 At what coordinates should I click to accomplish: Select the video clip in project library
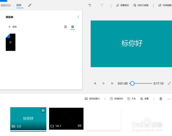(x=11, y=42)
